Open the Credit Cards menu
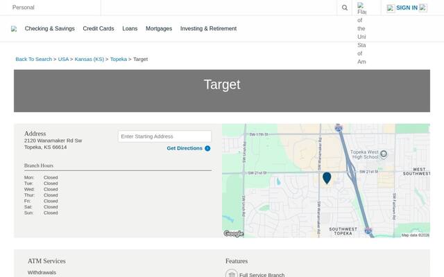Image resolution: width=444 pixels, height=277 pixels. pos(99,28)
